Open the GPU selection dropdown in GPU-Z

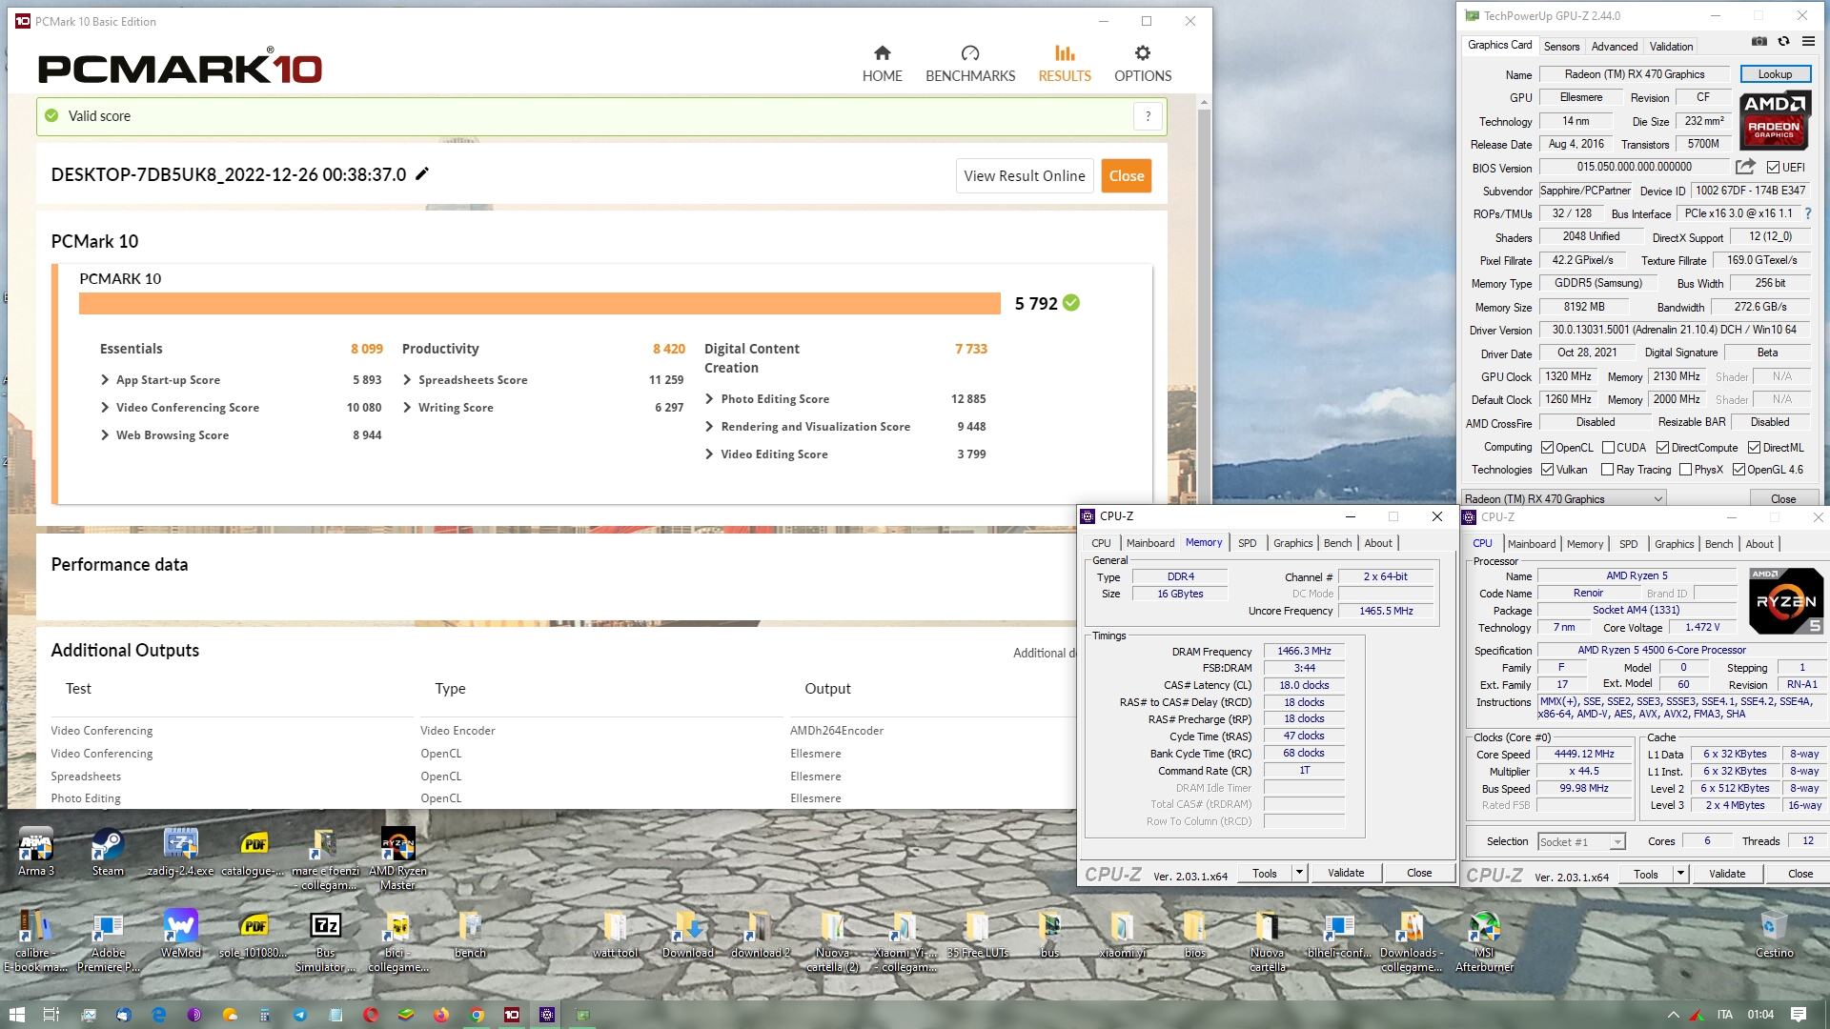(1563, 498)
